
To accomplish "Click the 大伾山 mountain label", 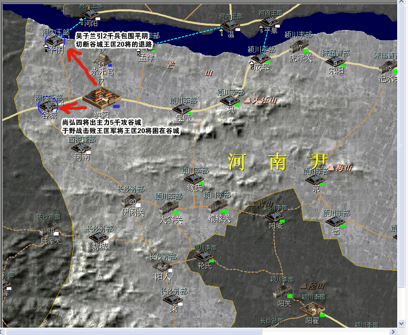I will (x=261, y=100).
